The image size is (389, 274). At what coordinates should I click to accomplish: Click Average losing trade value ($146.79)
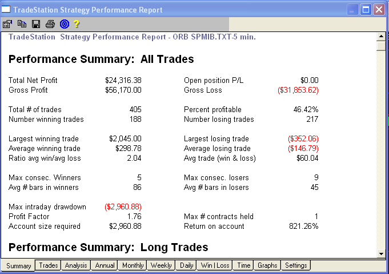(303, 148)
